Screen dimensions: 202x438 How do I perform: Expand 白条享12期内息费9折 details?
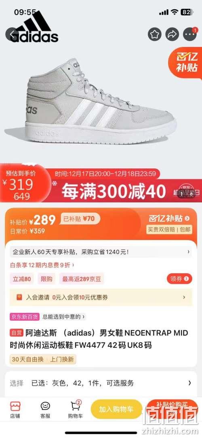(42, 265)
